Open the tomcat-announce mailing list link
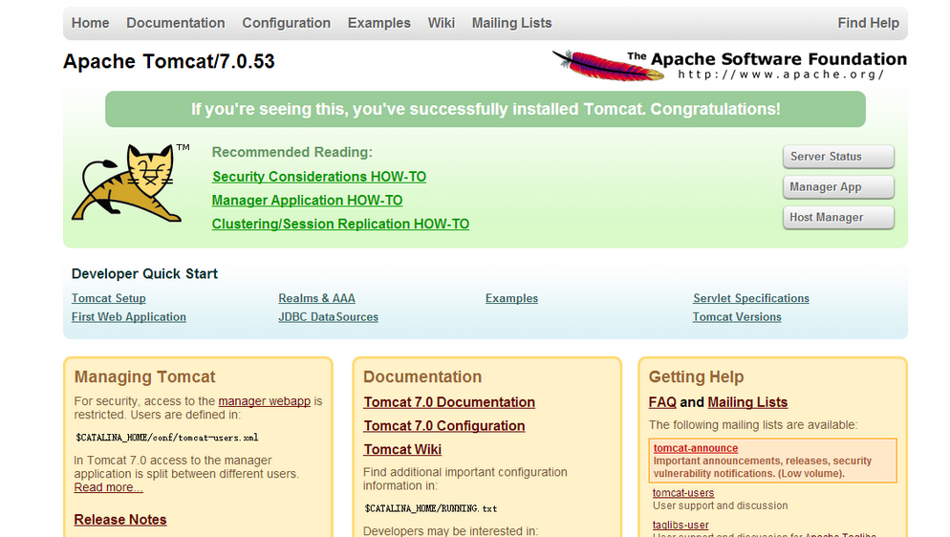The width and height of the screenshot is (950, 537). click(696, 448)
